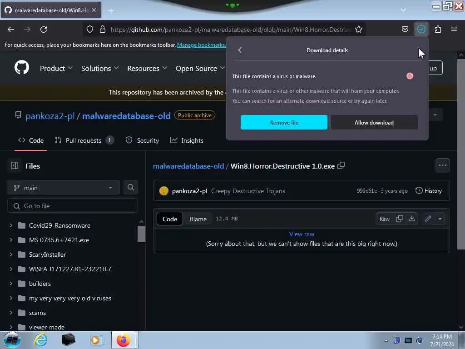Click the Firefox taskbar button
This screenshot has width=465, height=349.
point(124,340)
